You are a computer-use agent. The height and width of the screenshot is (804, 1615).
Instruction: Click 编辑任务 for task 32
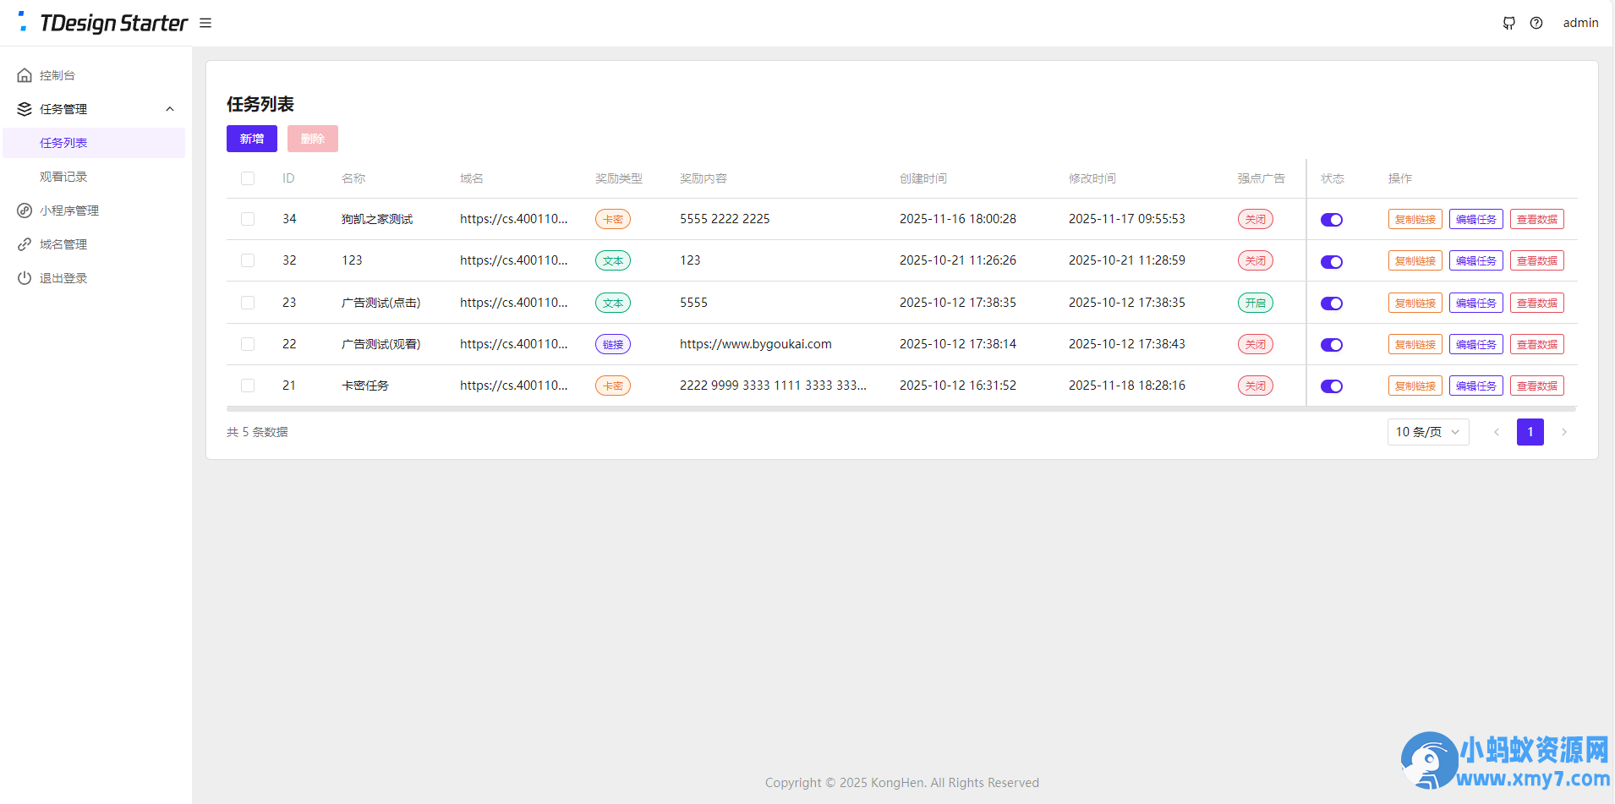click(1475, 261)
